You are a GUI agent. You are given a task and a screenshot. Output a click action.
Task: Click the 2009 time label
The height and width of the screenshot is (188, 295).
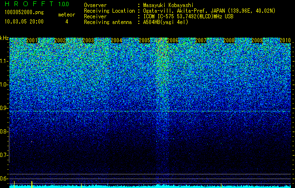point(257,40)
